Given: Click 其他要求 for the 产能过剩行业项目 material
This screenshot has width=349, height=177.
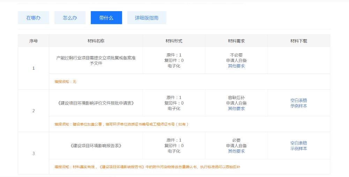Looking at the screenshot, I should pyautogui.click(x=236, y=66).
